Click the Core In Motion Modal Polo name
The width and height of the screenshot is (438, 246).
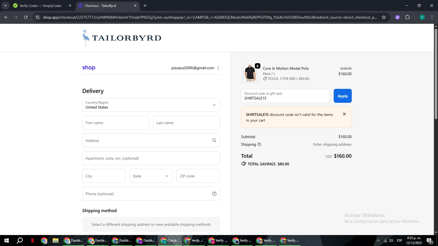[x=286, y=68]
